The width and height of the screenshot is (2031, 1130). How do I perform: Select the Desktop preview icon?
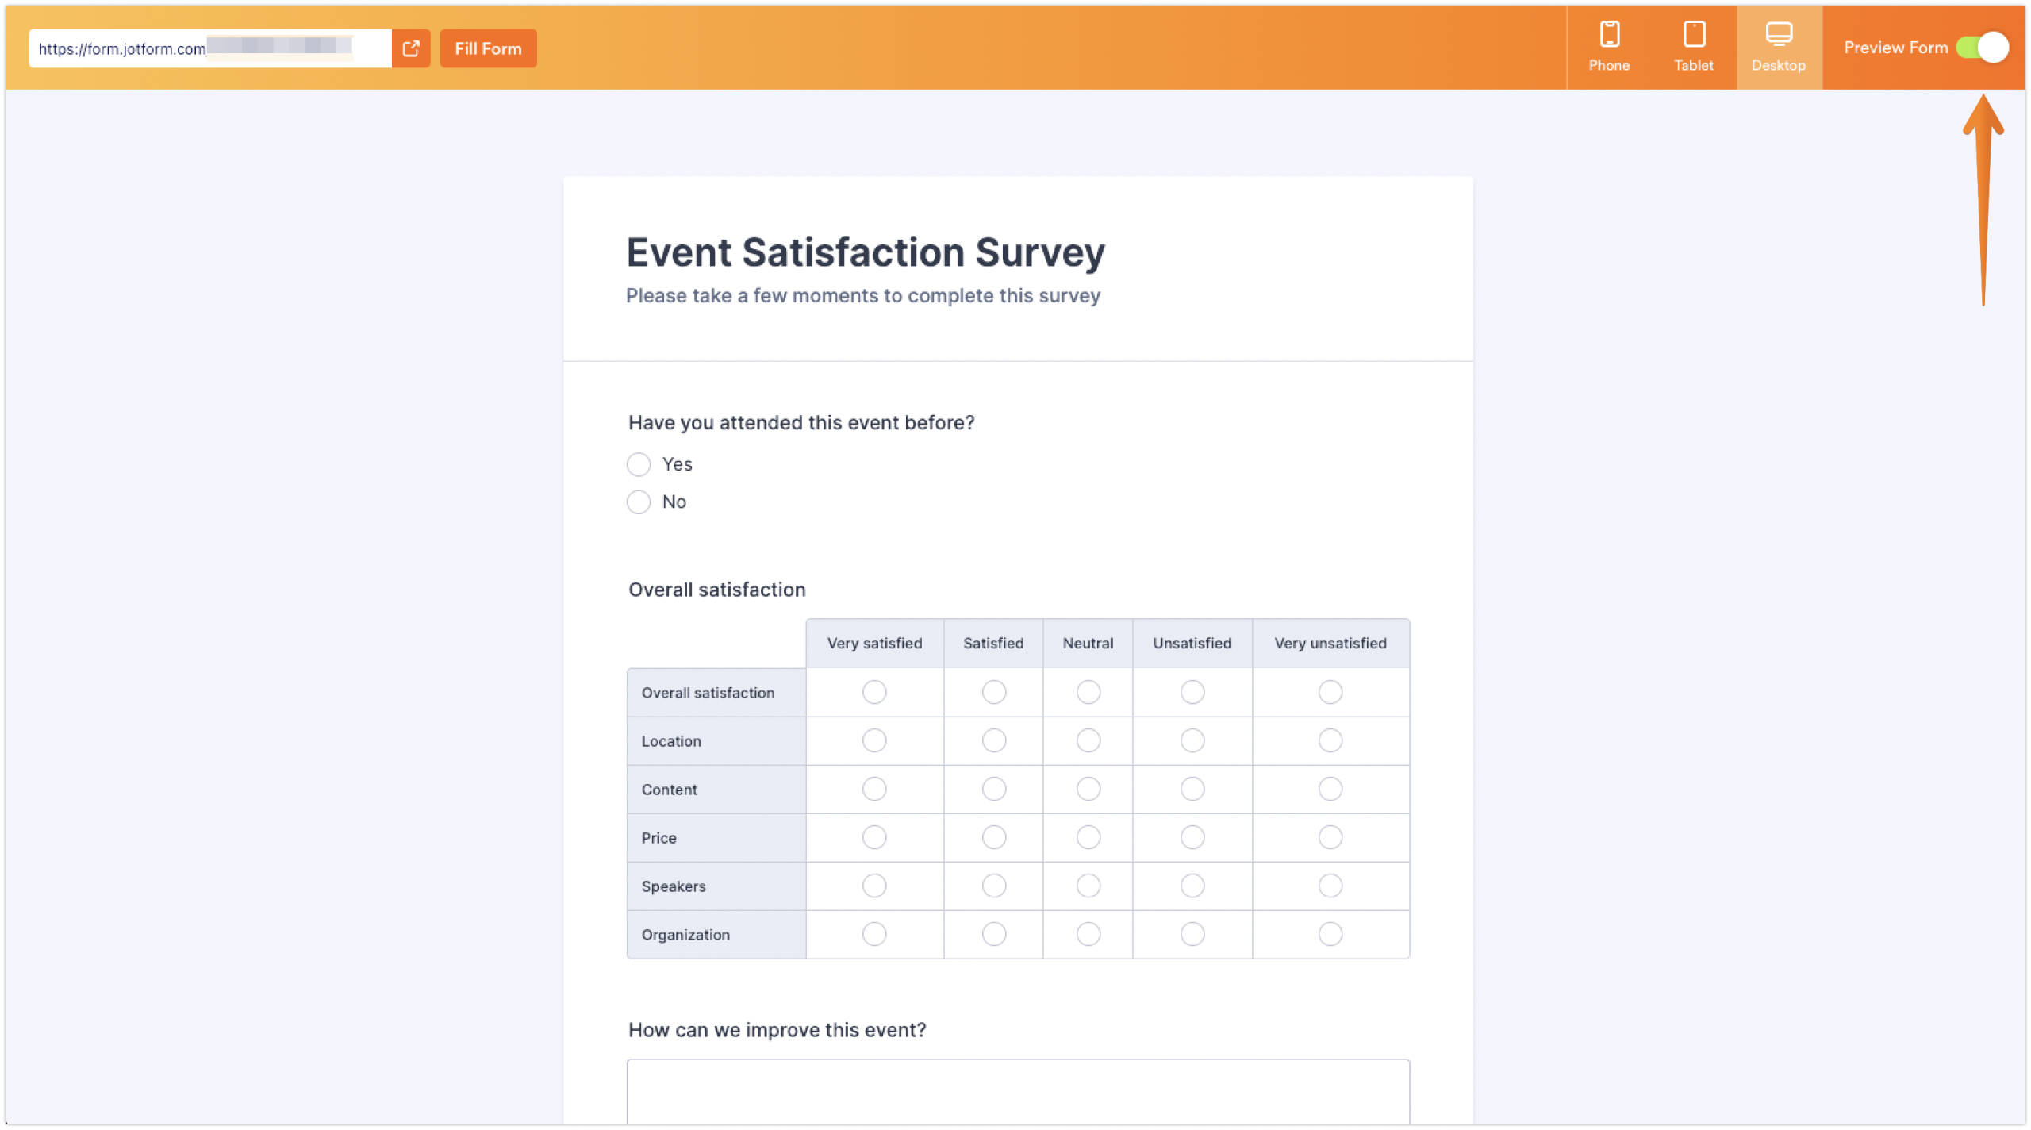[1779, 46]
